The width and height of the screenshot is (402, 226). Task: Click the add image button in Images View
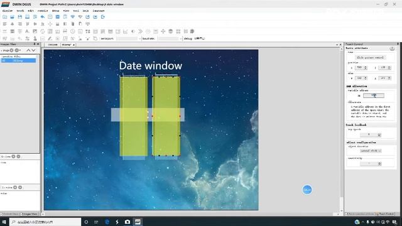coord(11,50)
